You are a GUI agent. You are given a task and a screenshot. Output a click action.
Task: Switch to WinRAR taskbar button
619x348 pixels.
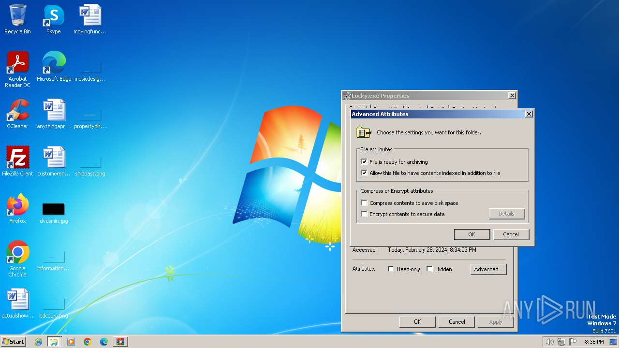pos(120,342)
